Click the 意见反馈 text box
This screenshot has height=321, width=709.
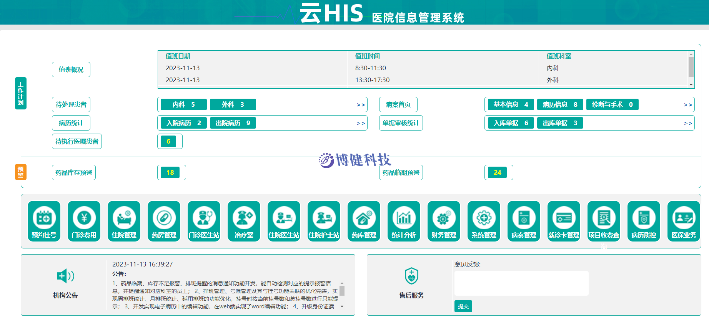tap(521, 283)
